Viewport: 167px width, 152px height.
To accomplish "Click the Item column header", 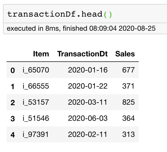I will tap(41, 54).
